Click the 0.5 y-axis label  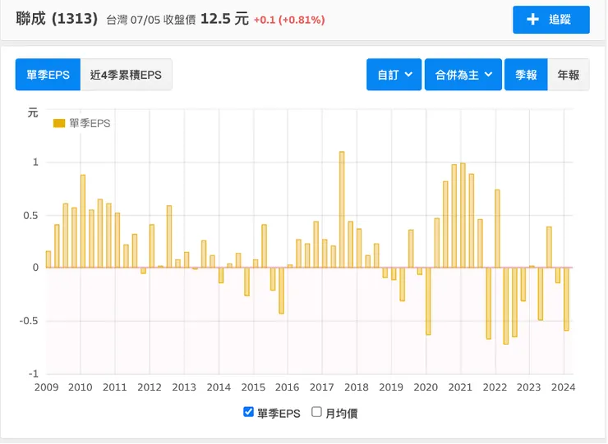(30, 215)
